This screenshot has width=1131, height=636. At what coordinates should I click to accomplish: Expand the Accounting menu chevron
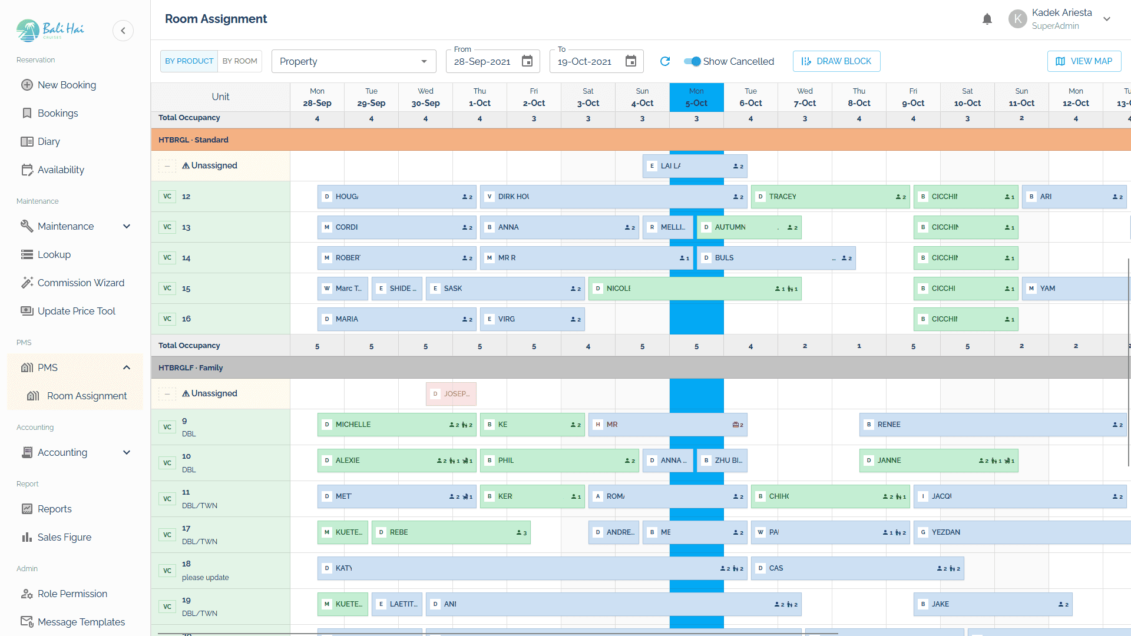[127, 452]
